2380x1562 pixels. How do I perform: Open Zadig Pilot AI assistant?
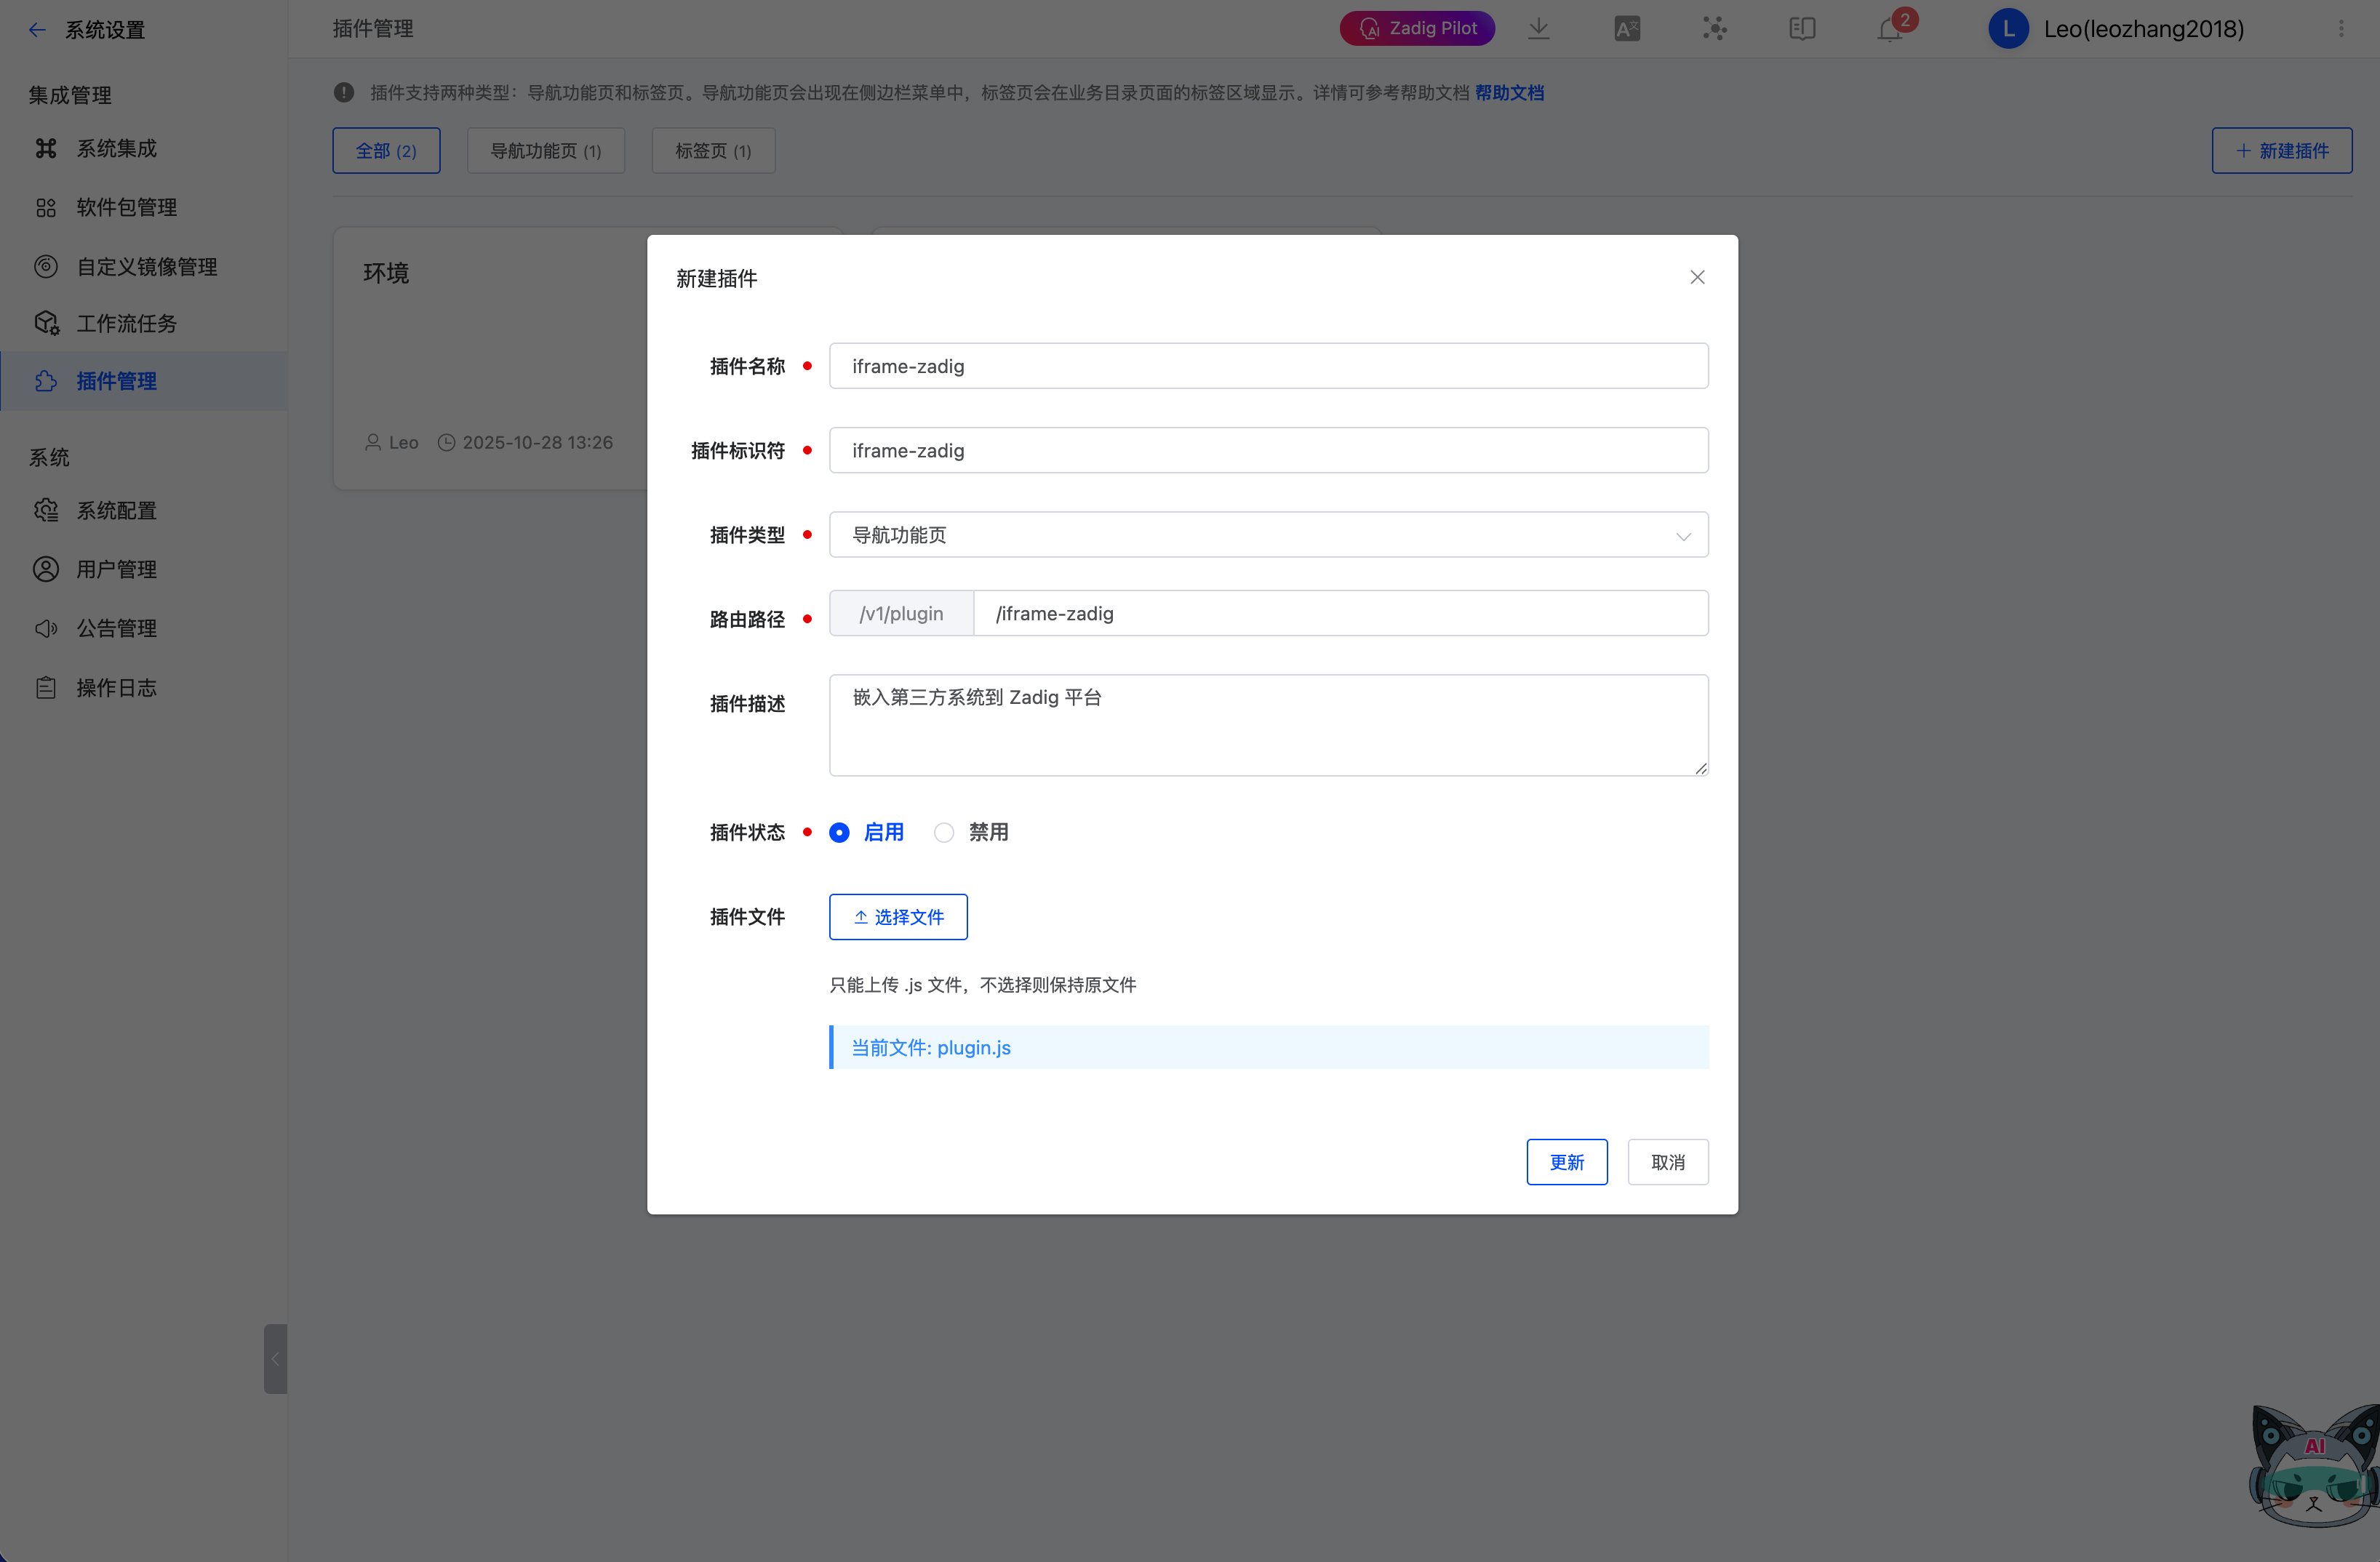click(x=1417, y=29)
